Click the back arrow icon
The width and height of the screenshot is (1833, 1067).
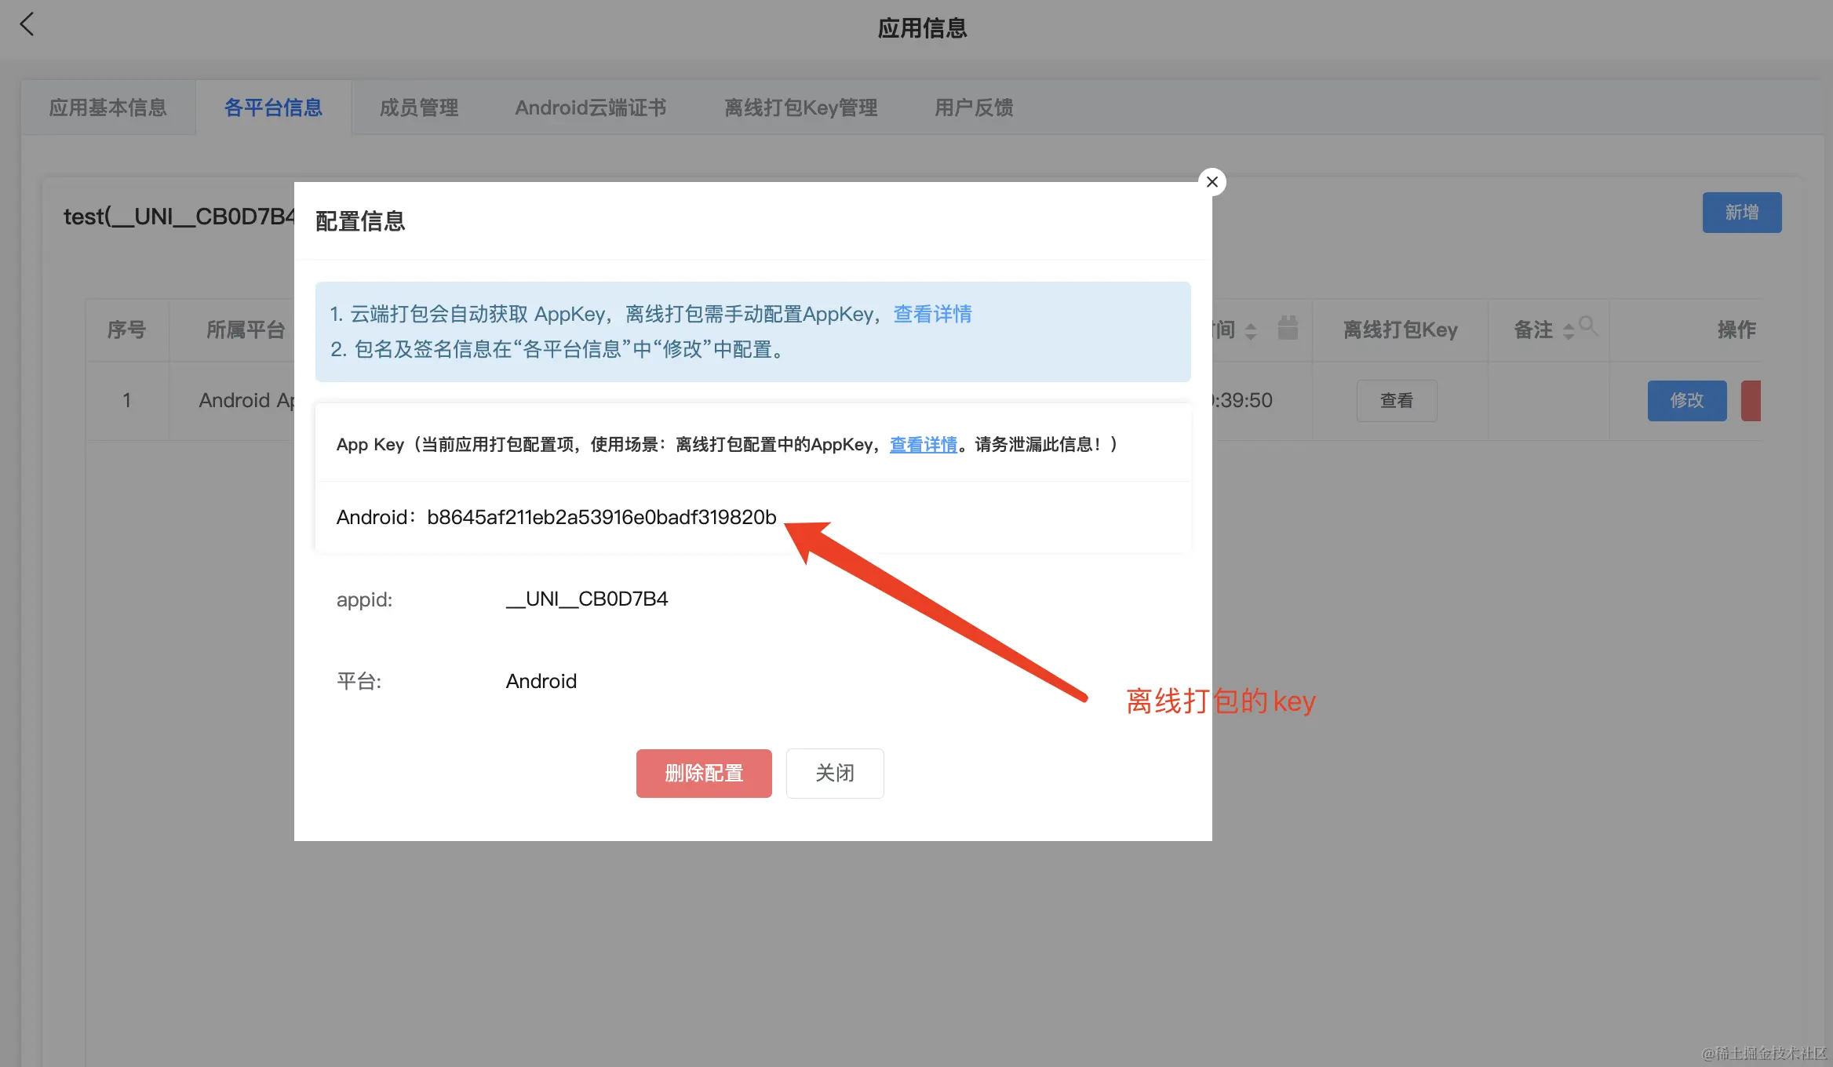pos(27,24)
